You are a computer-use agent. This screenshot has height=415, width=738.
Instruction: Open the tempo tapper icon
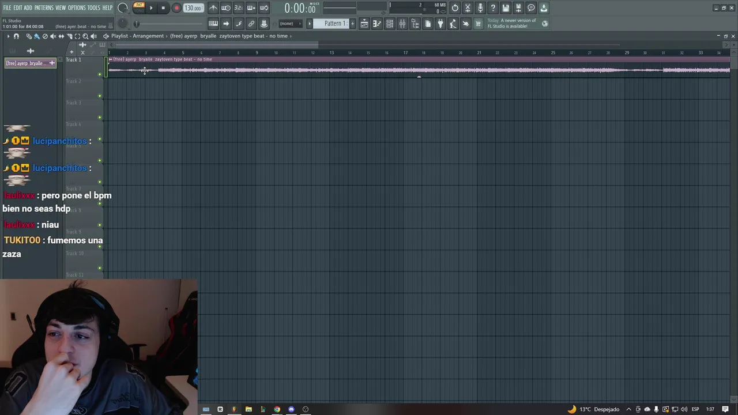pos(453,24)
